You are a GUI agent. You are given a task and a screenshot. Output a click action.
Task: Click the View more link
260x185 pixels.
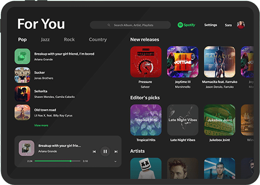[x=41, y=125]
